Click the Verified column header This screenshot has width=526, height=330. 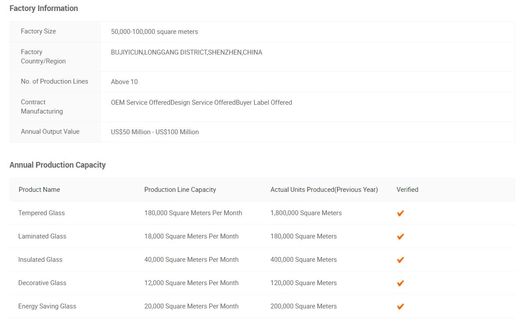[407, 190]
